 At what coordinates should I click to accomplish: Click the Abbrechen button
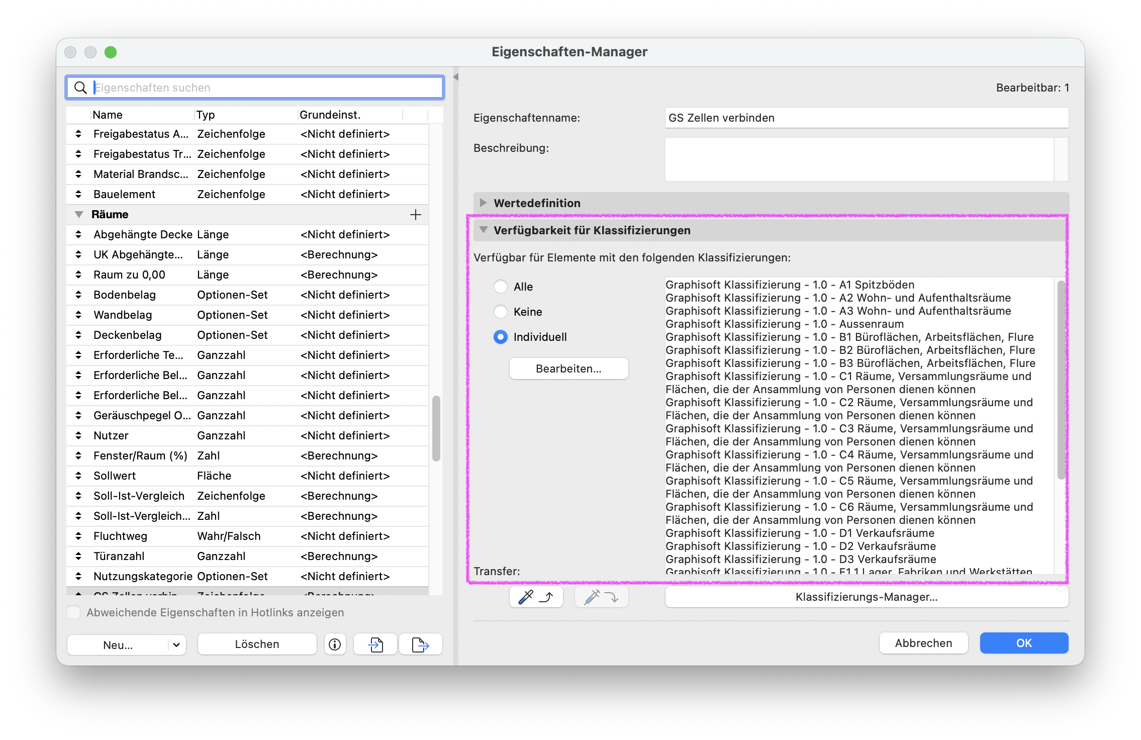pos(923,643)
